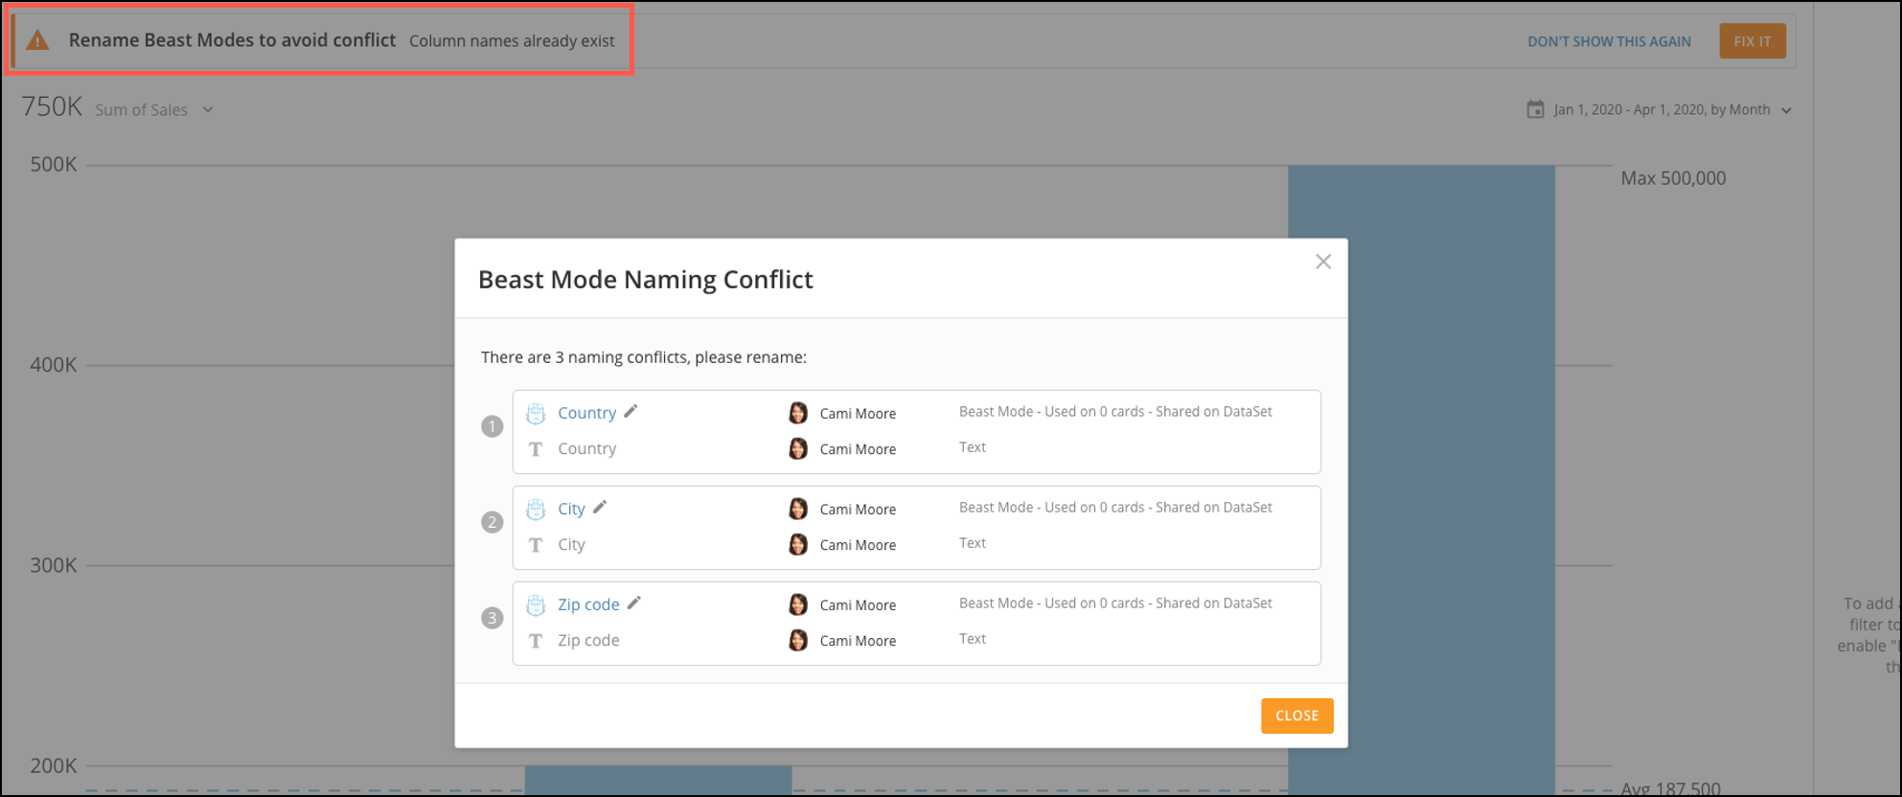This screenshot has width=1902, height=797.
Task: Click the Zip code Beast Mode icon
Action: [536, 604]
